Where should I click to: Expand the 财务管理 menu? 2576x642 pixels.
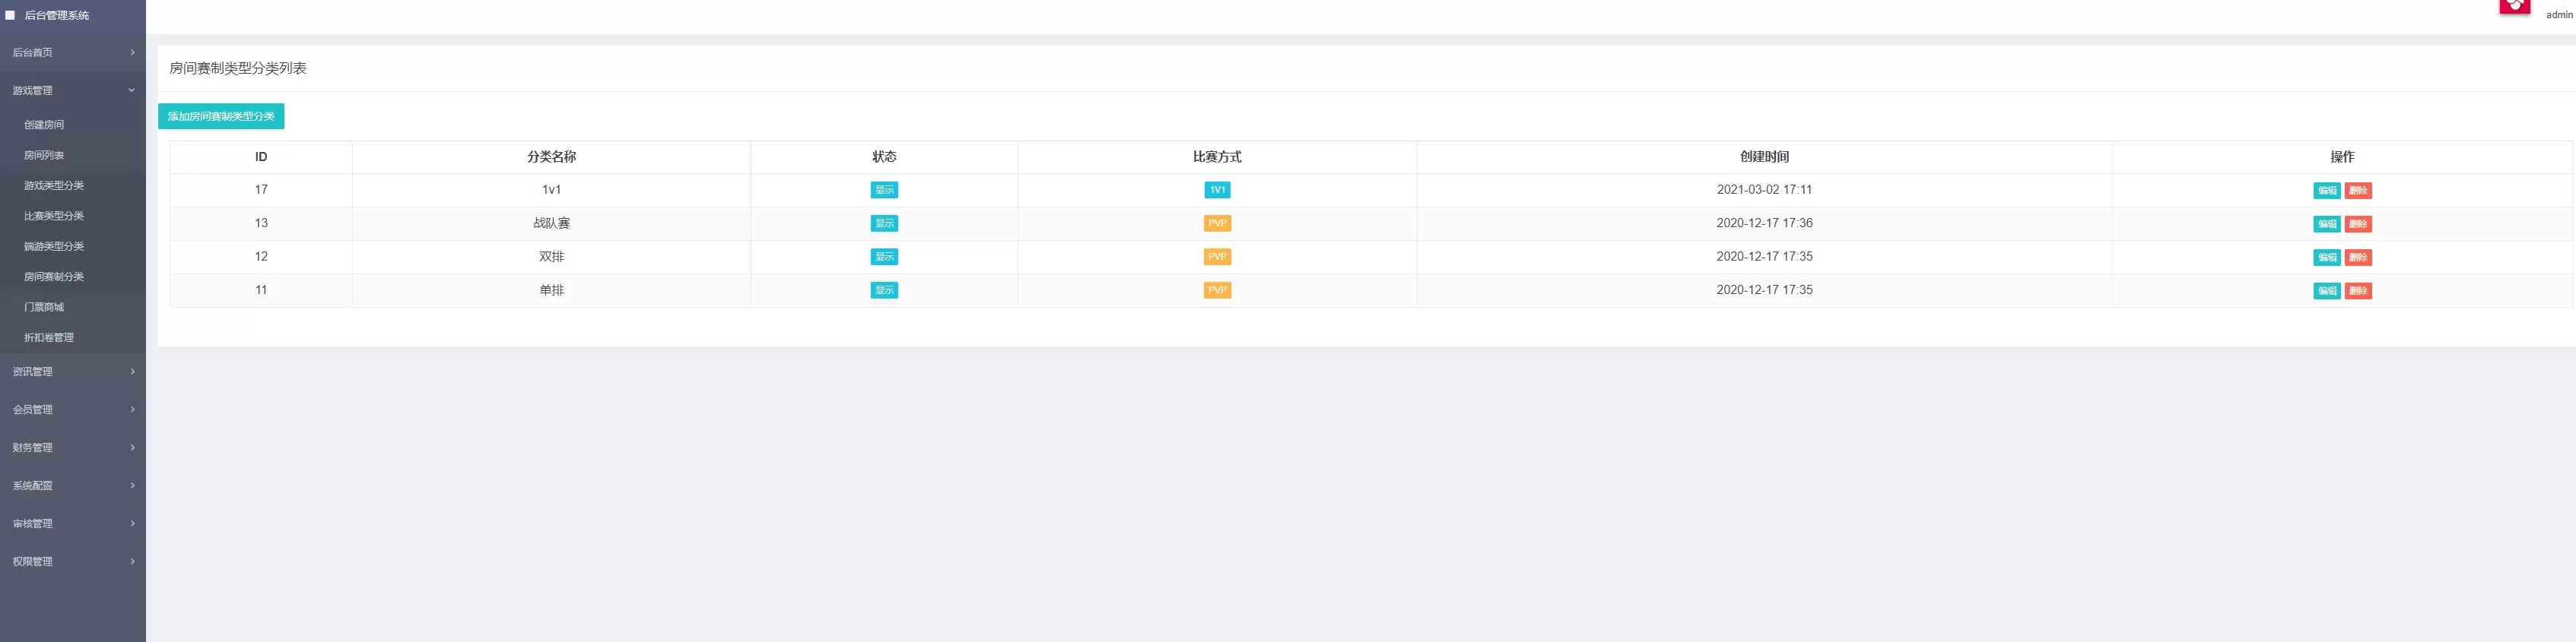click(x=72, y=448)
